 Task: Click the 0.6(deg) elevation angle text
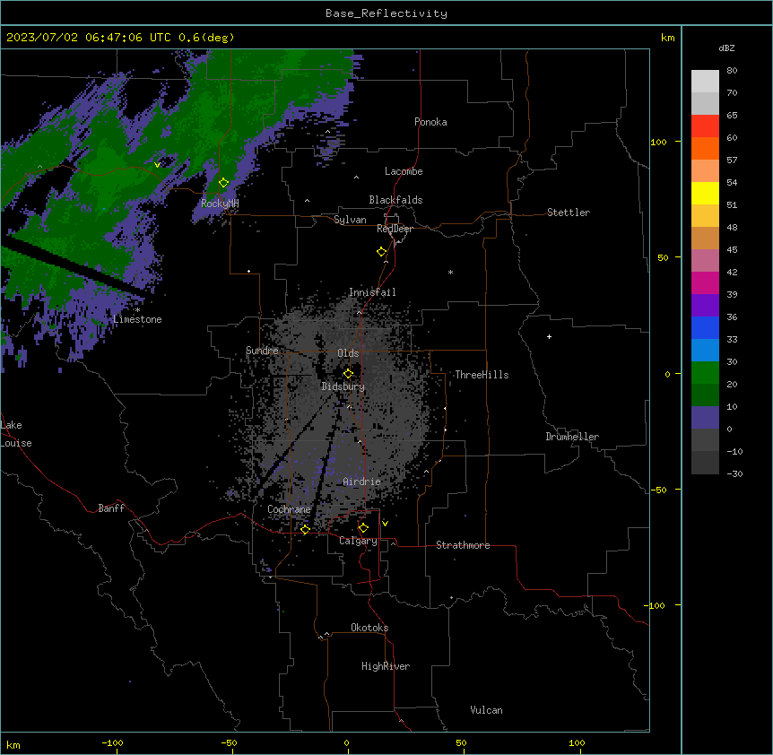206,38
